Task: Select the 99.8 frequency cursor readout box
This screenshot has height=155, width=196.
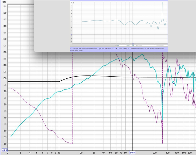Action: [x=133, y=153]
